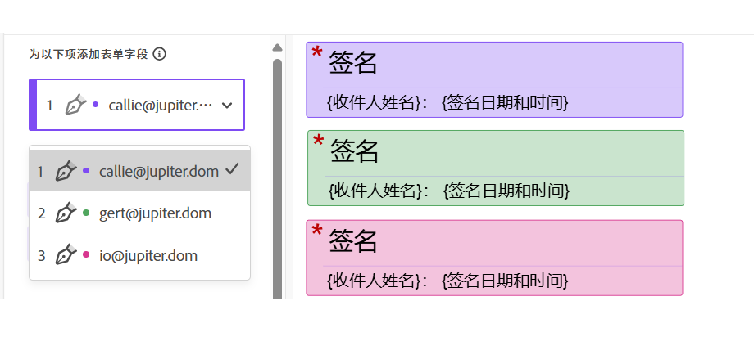Click the pink color dot beside io@jupiter.dom
The height and width of the screenshot is (337, 754).
86,256
